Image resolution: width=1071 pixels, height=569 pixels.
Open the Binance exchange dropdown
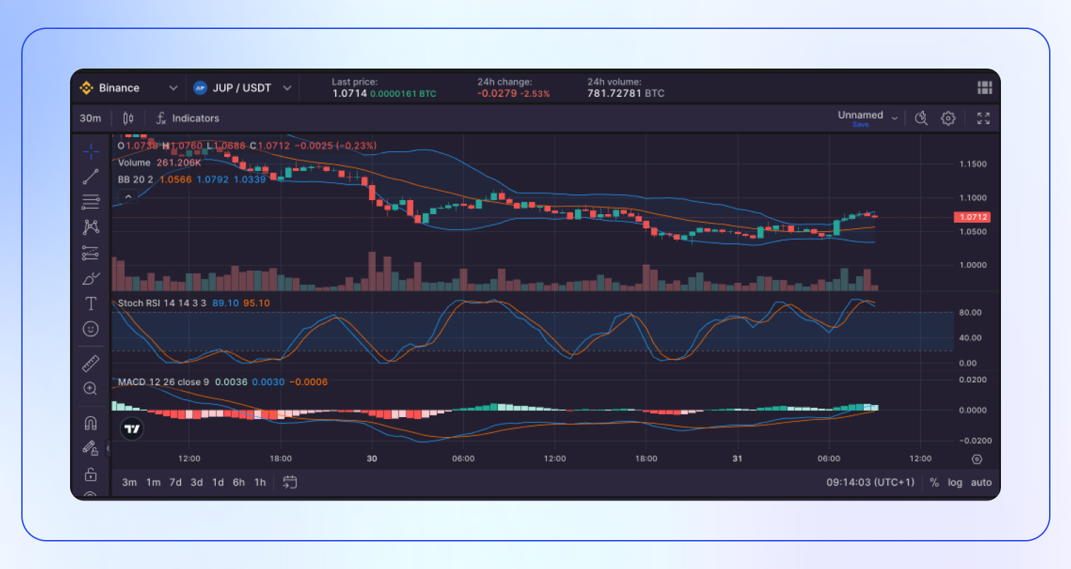coord(129,88)
